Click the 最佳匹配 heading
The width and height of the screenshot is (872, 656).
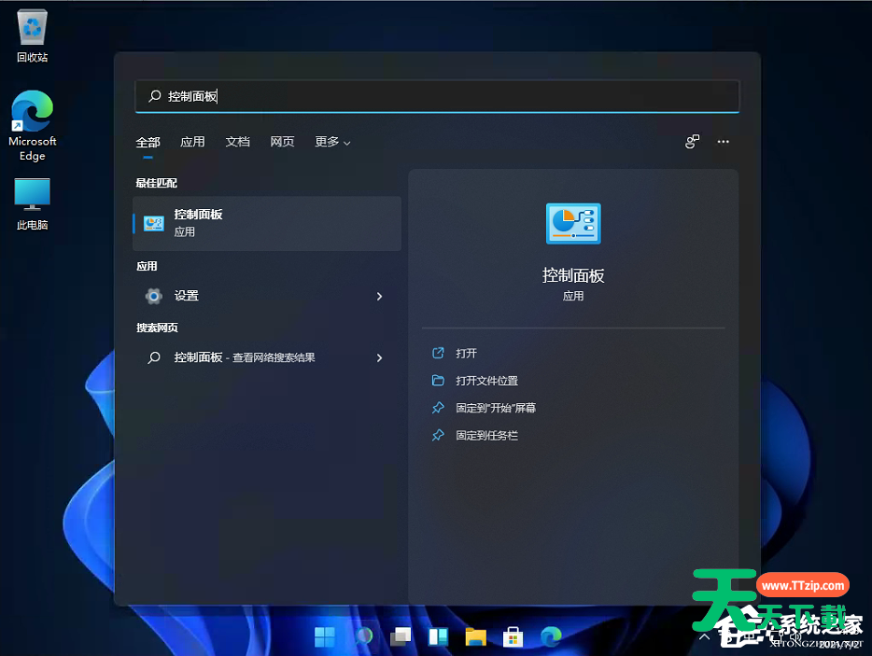156,183
